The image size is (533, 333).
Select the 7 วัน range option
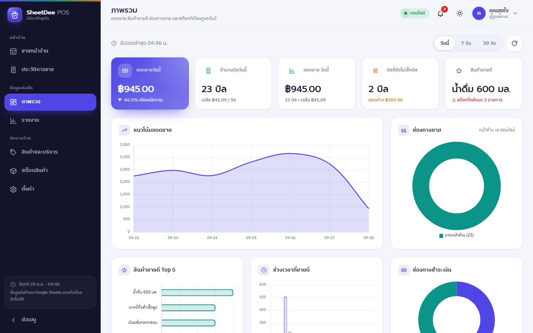466,43
